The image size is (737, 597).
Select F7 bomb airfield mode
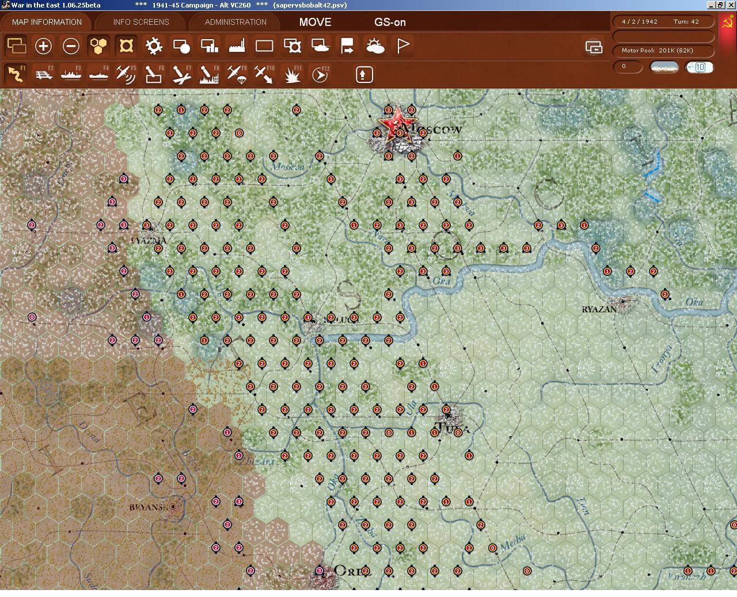click(x=181, y=74)
